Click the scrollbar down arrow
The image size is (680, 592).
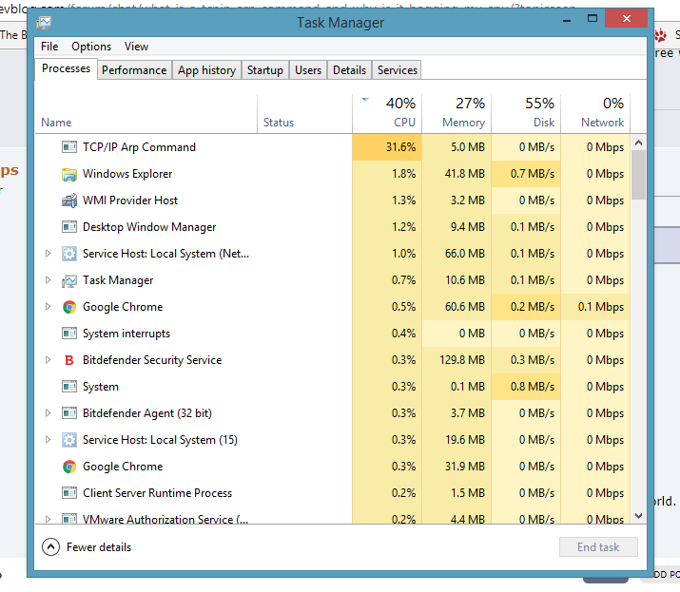tap(638, 516)
